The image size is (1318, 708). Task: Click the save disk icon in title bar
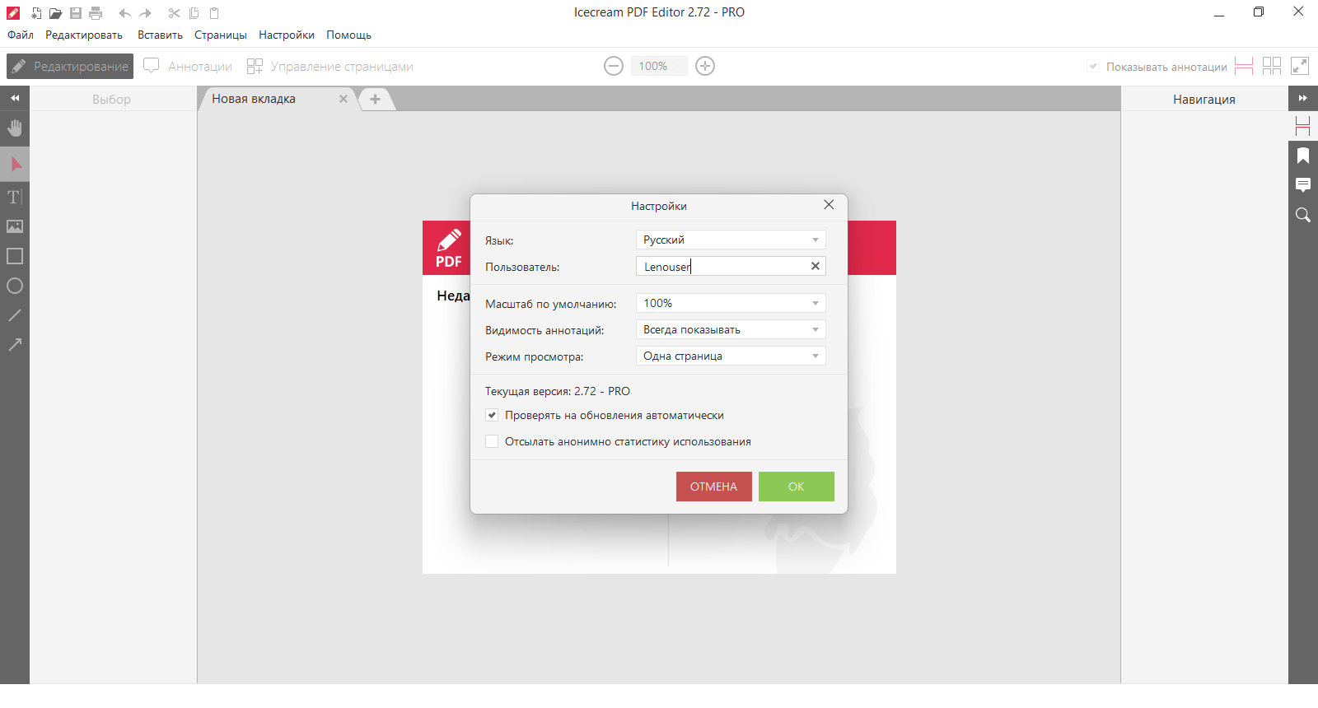(76, 13)
